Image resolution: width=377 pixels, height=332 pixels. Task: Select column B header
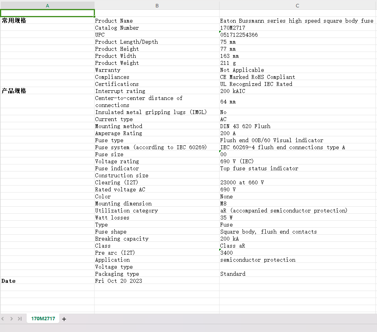pyautogui.click(x=157, y=5)
